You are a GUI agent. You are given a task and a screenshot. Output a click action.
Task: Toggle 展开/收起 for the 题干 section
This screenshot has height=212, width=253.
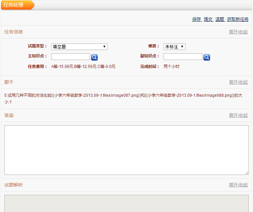238,82
